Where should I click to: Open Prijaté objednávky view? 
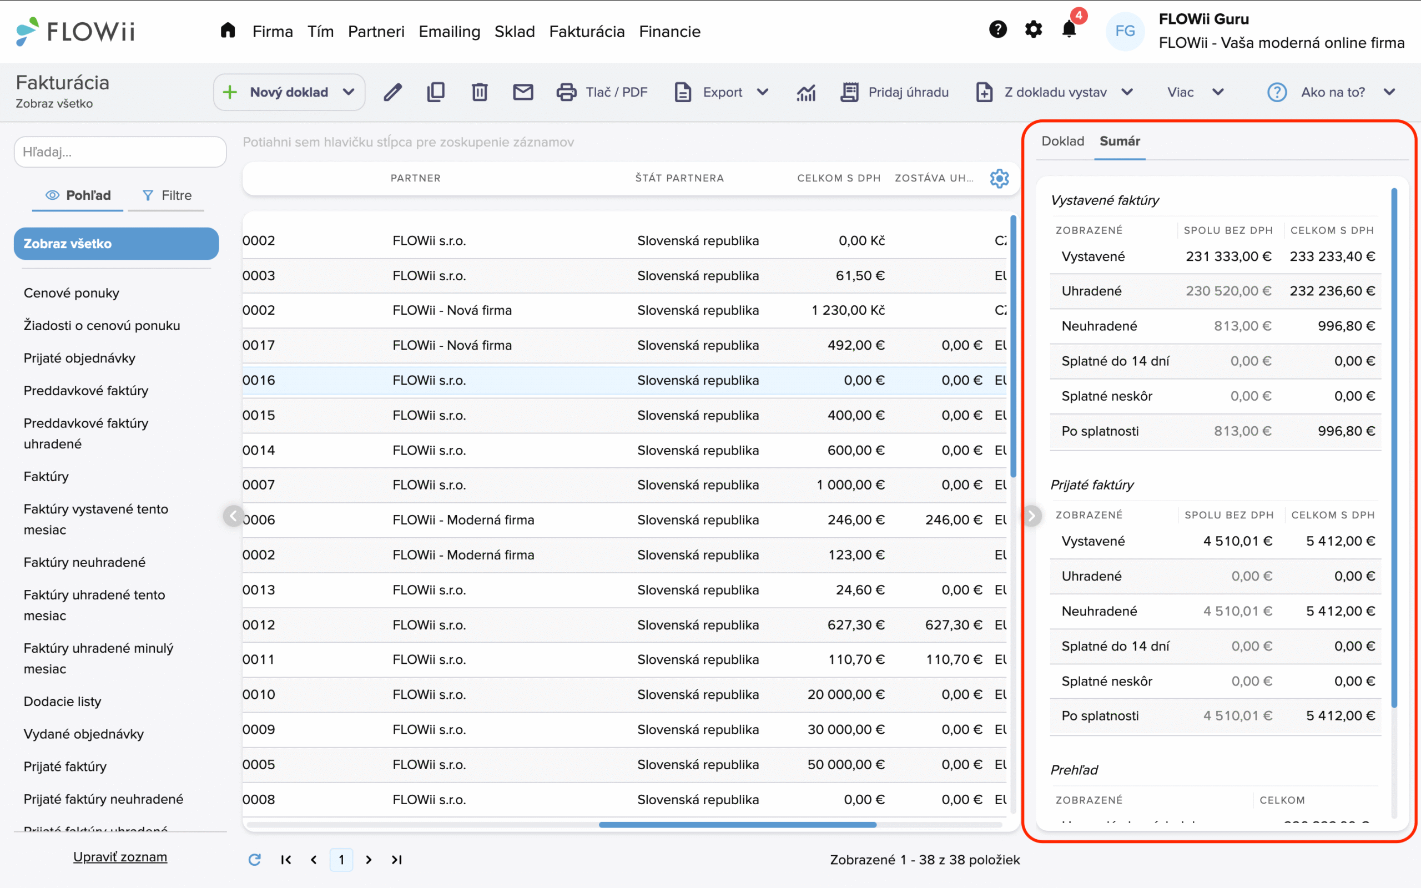(x=79, y=357)
